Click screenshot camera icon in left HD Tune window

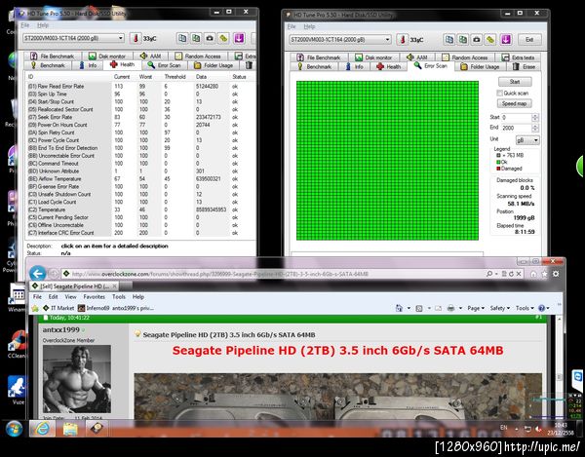point(210,38)
